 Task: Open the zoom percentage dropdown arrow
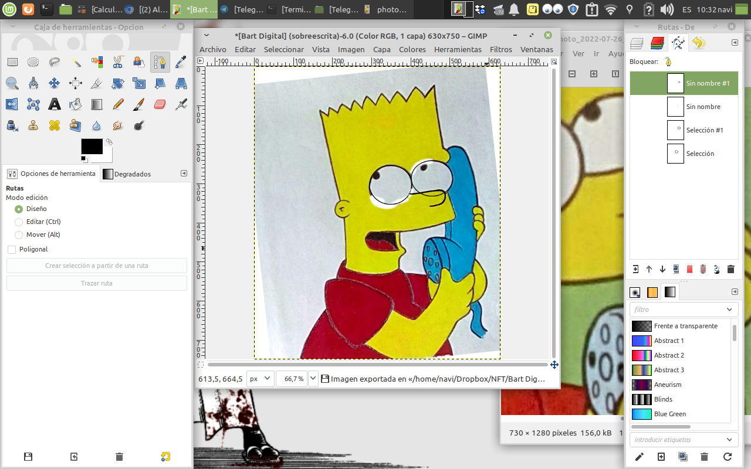pos(313,379)
